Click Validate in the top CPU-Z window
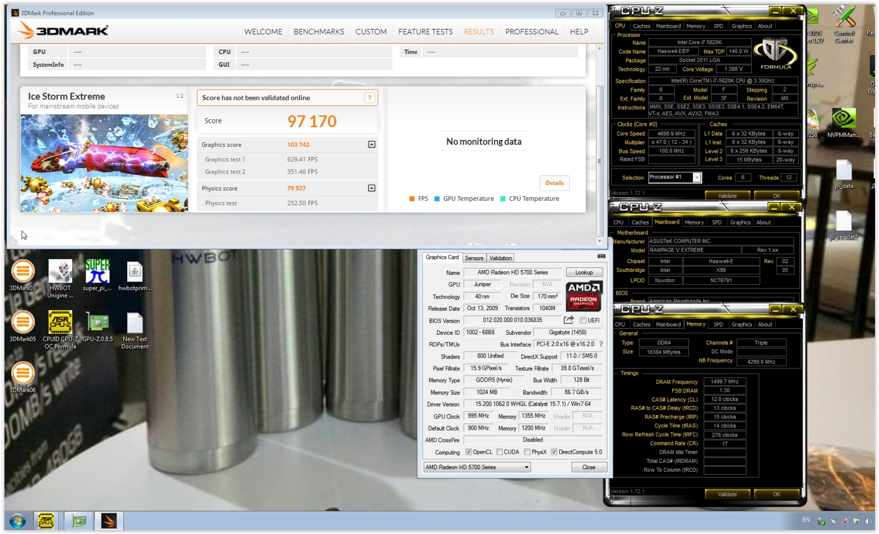The height and width of the screenshot is (534, 879). click(727, 196)
